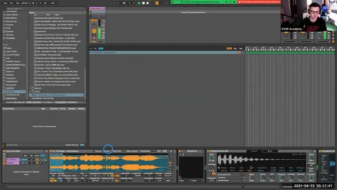Click Decimort2 wrench plug-in edit icon
The height and width of the screenshot is (190, 337).
185,151
